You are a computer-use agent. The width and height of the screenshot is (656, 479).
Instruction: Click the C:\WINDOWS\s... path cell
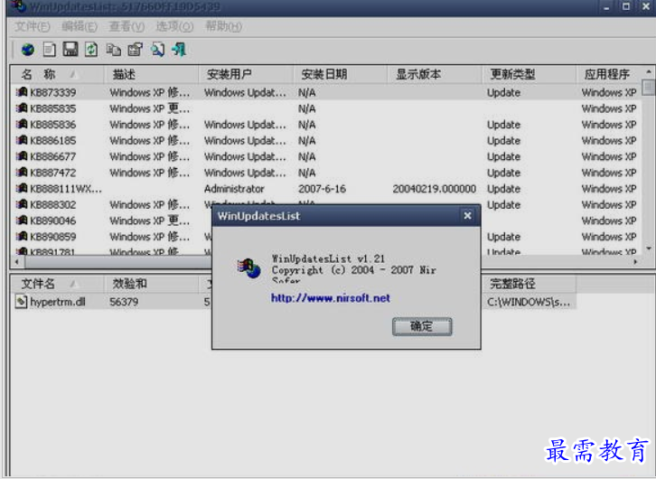[529, 302]
